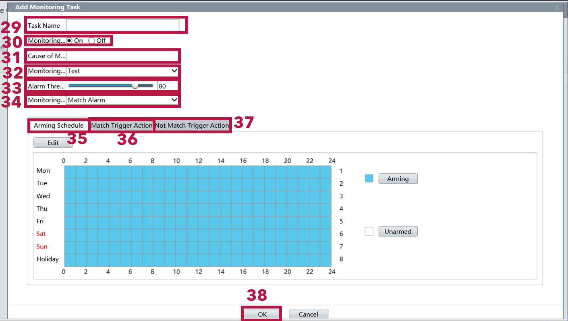568x321 pixels.
Task: Click the Unarmed button
Action: coord(398,232)
